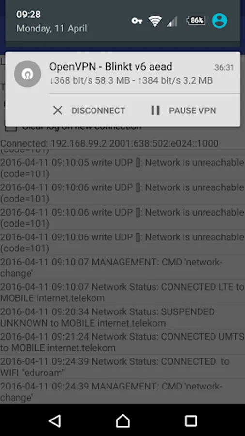
Task: Select the SUSPENDED UNKNOWN network status log entry
Action: pos(122,317)
